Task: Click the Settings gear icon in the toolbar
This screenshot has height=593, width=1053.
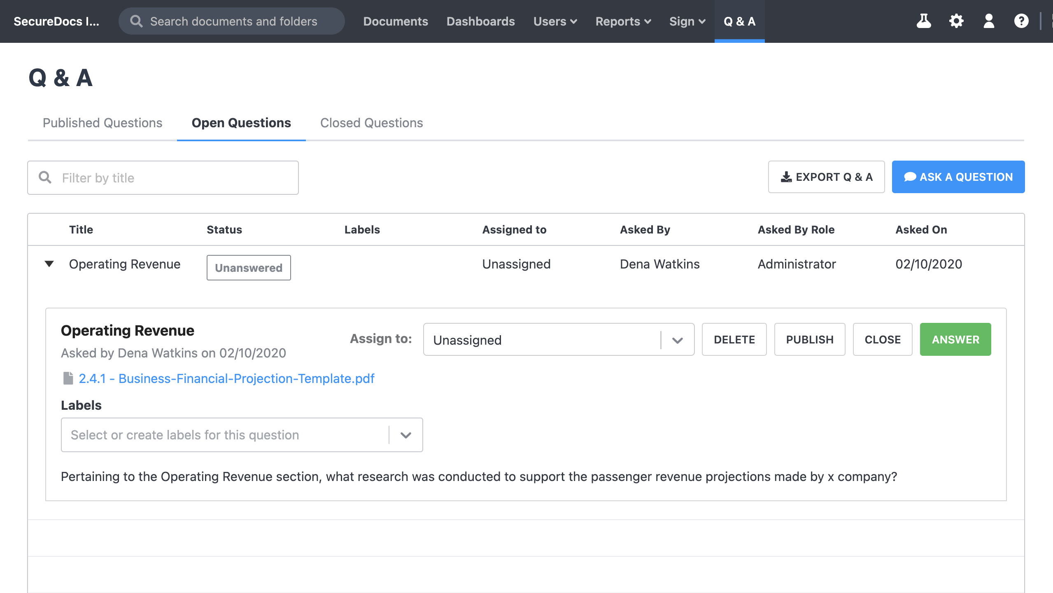Action: (x=955, y=21)
